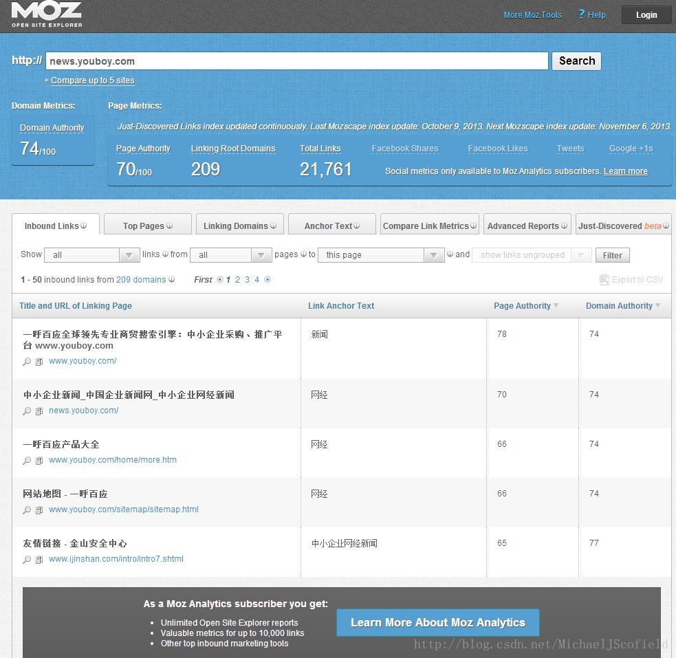Click the 'Learn more' social metrics link
The width and height of the screenshot is (676, 658).
pyautogui.click(x=625, y=171)
